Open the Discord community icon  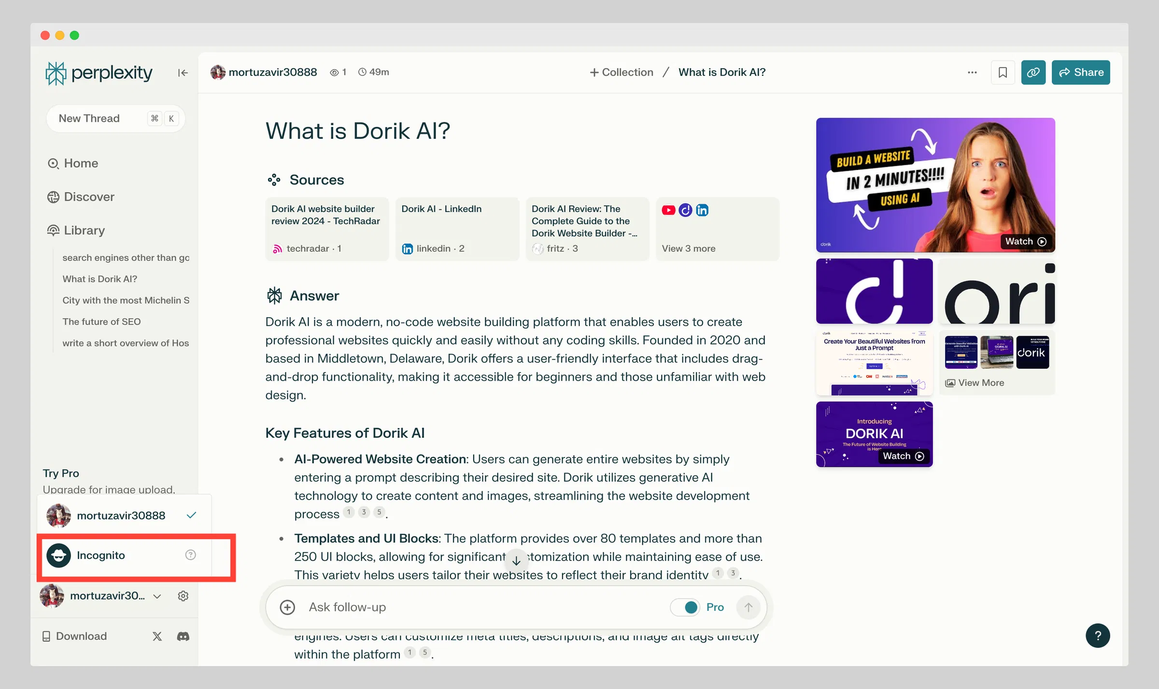(183, 636)
